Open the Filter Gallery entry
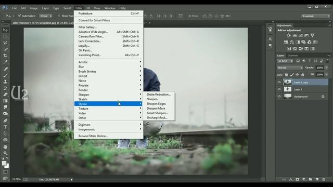 coord(108,27)
